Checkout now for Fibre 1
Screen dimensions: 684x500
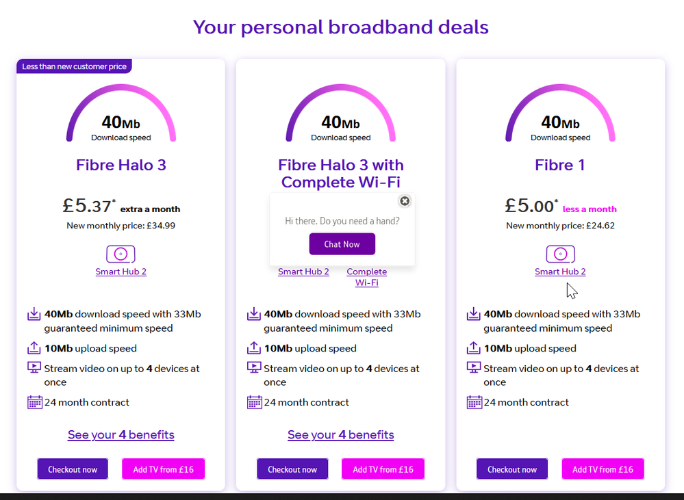(x=512, y=469)
